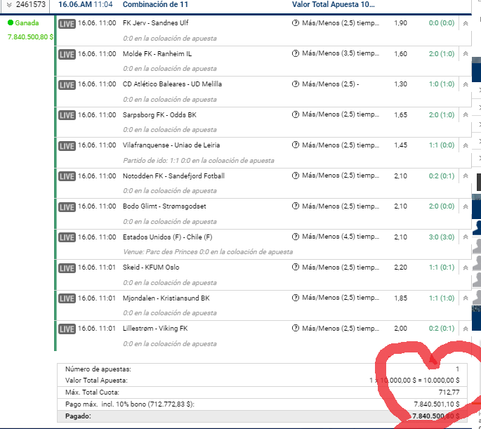Screen dimensions: 481x429
Task: Click the winnings amount 7.840.500,80 $
Action: pos(30,37)
